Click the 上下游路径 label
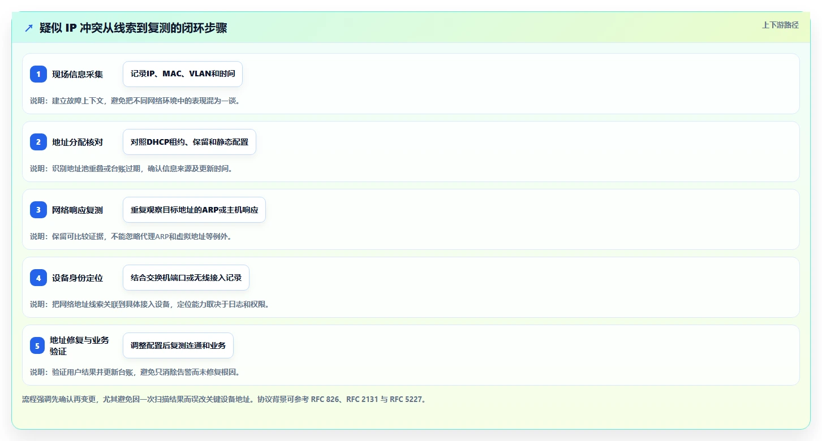Image resolution: width=822 pixels, height=441 pixels. [x=780, y=25]
